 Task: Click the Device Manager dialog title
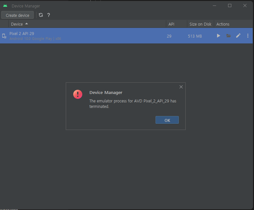point(106,93)
